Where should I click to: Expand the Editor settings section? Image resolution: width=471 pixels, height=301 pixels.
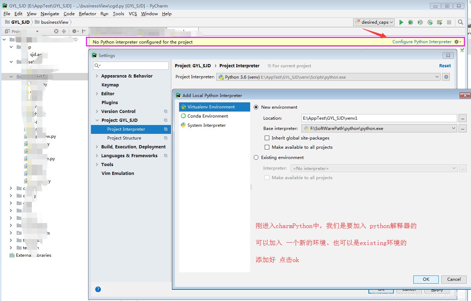(x=97, y=94)
